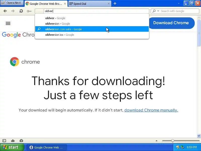This screenshot has width=201, height=151.
Task: Click the Google Chrome logo header
Action: pos(18,35)
